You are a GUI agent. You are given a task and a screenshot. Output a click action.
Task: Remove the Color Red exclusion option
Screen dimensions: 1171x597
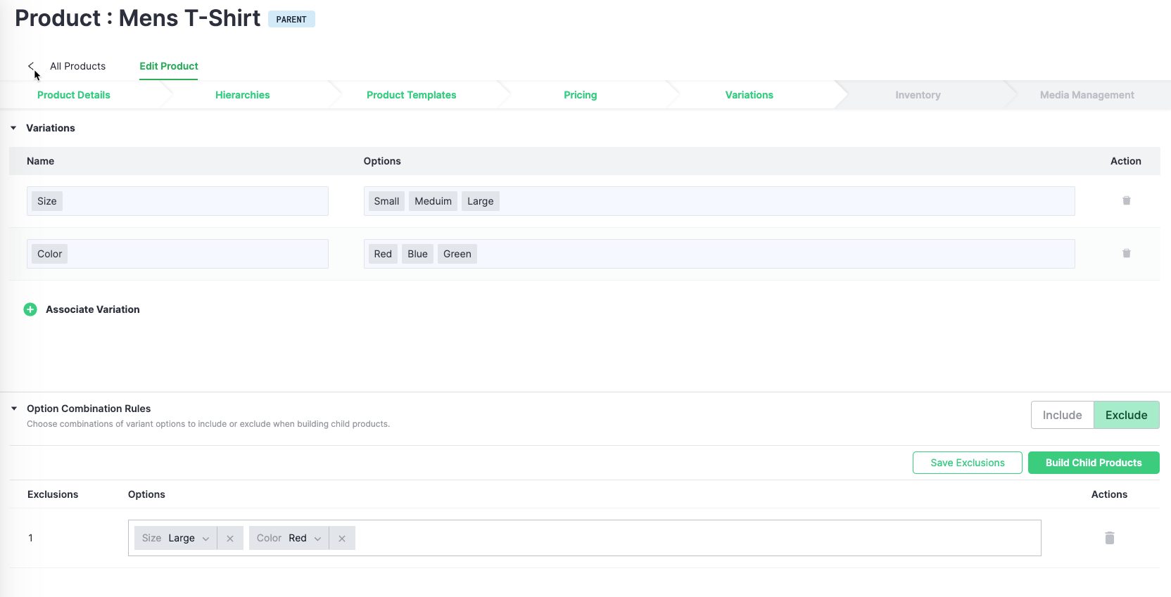[342, 539]
